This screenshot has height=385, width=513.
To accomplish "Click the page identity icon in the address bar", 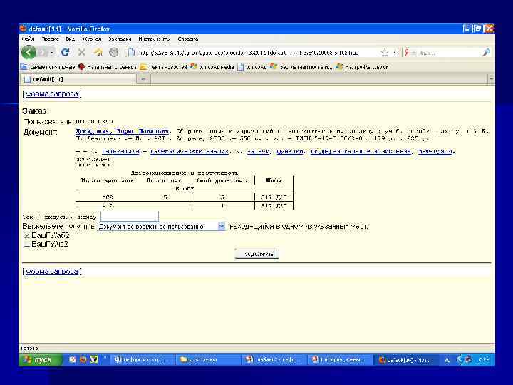I will (x=130, y=52).
